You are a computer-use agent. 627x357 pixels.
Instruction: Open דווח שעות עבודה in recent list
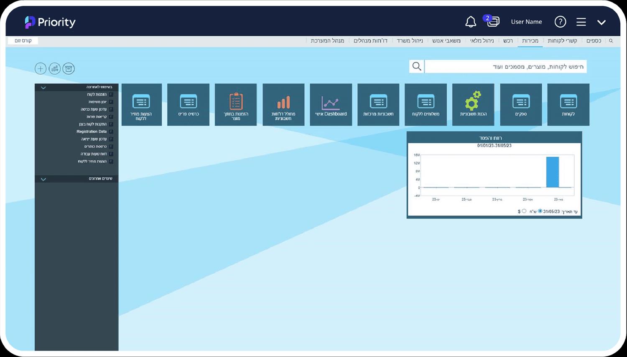[x=94, y=154]
